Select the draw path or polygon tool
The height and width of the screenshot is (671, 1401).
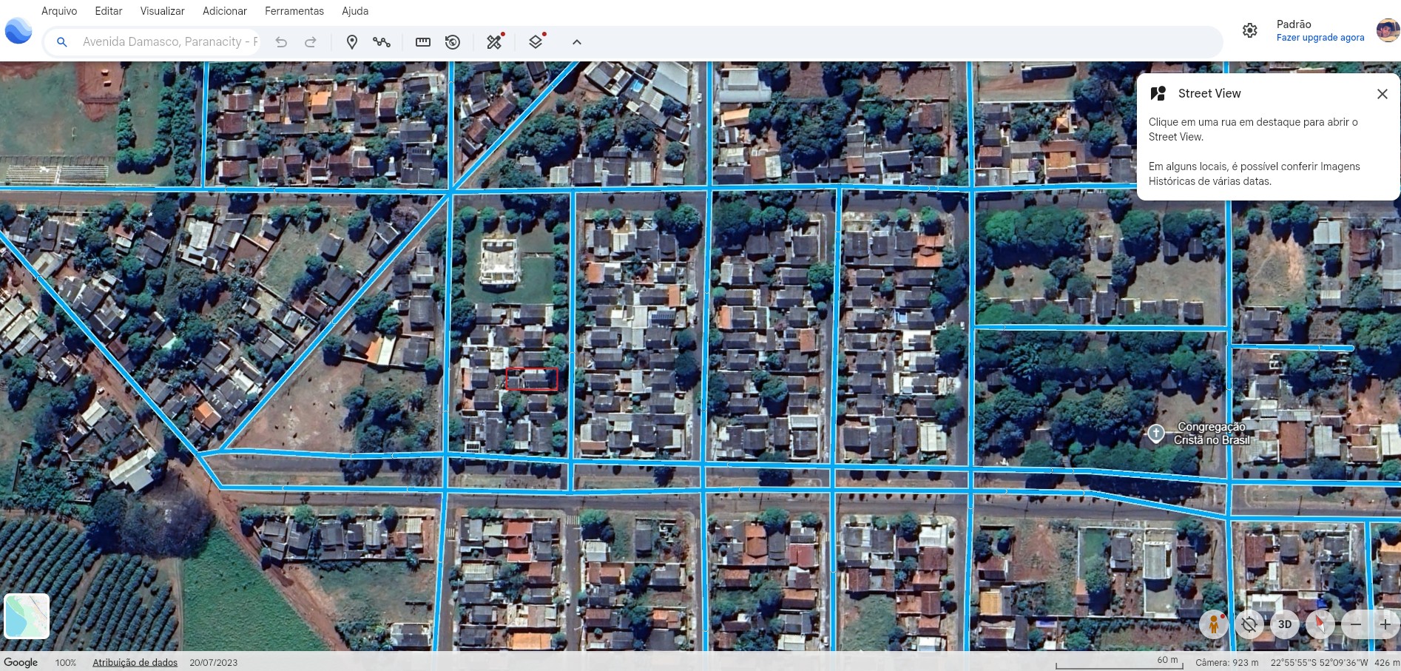pos(382,42)
